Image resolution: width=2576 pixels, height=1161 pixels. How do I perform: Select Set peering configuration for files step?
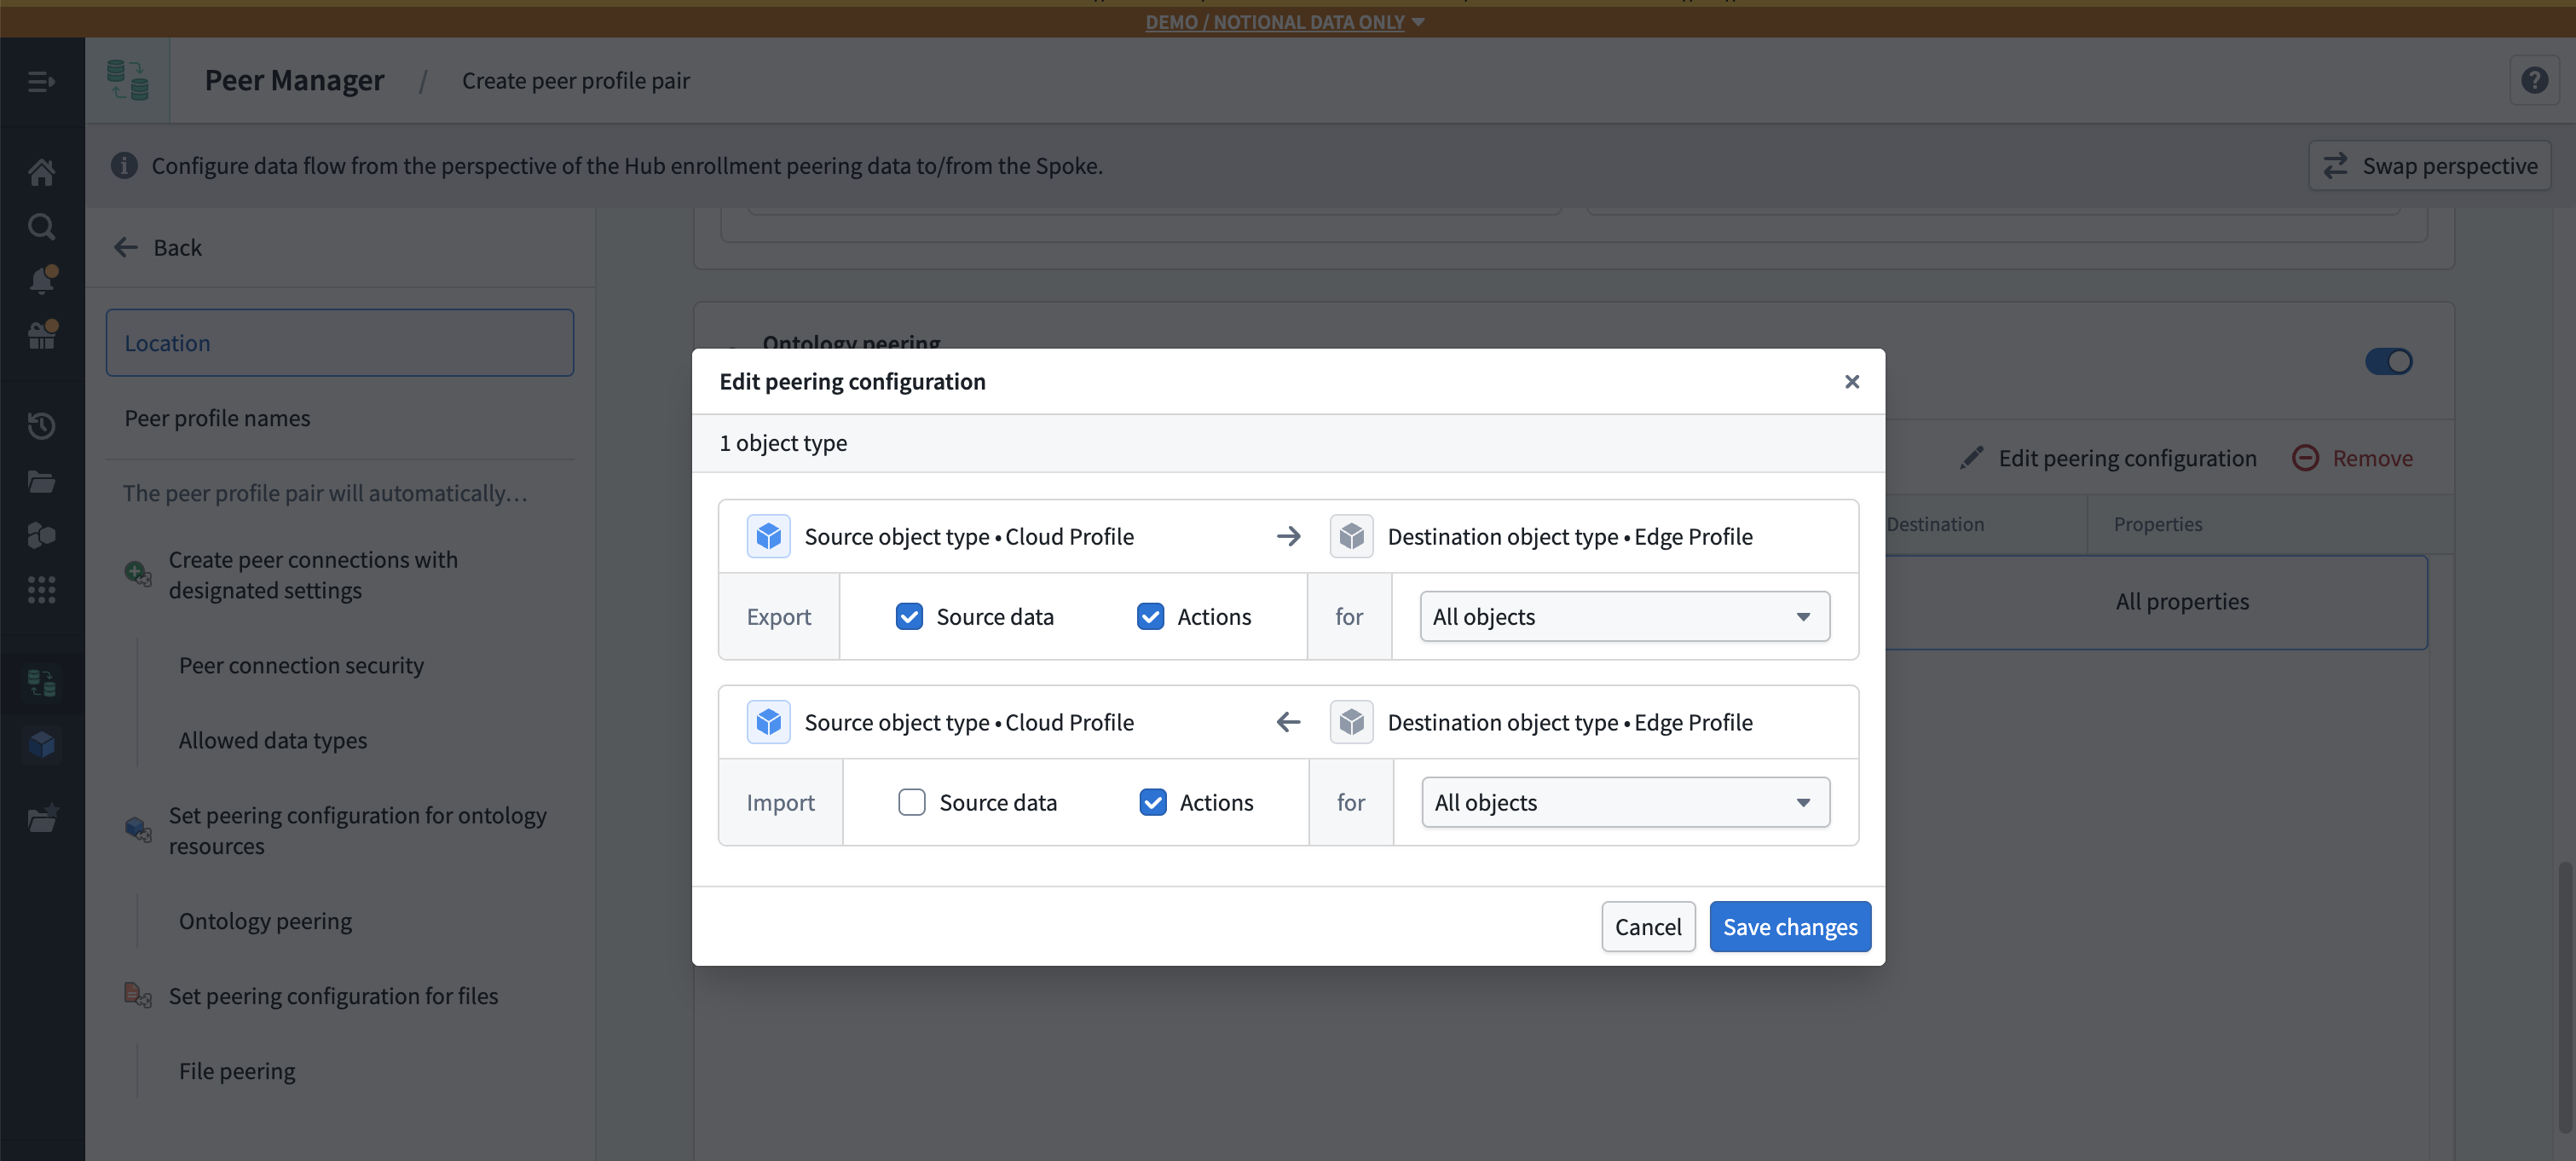(x=333, y=996)
